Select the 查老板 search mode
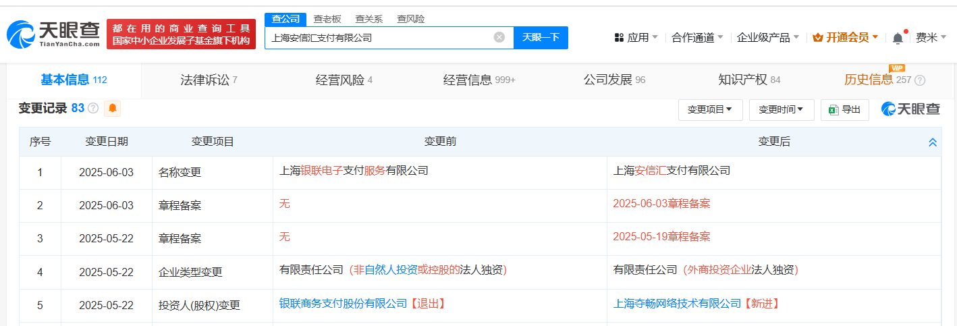 coord(327,19)
